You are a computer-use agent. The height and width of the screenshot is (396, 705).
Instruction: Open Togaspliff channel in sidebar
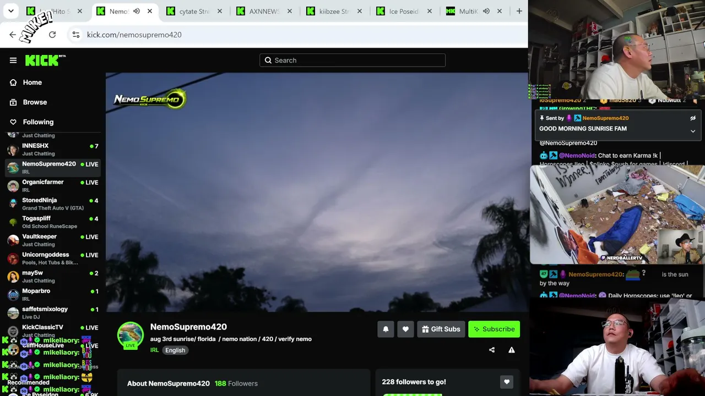[53, 222]
